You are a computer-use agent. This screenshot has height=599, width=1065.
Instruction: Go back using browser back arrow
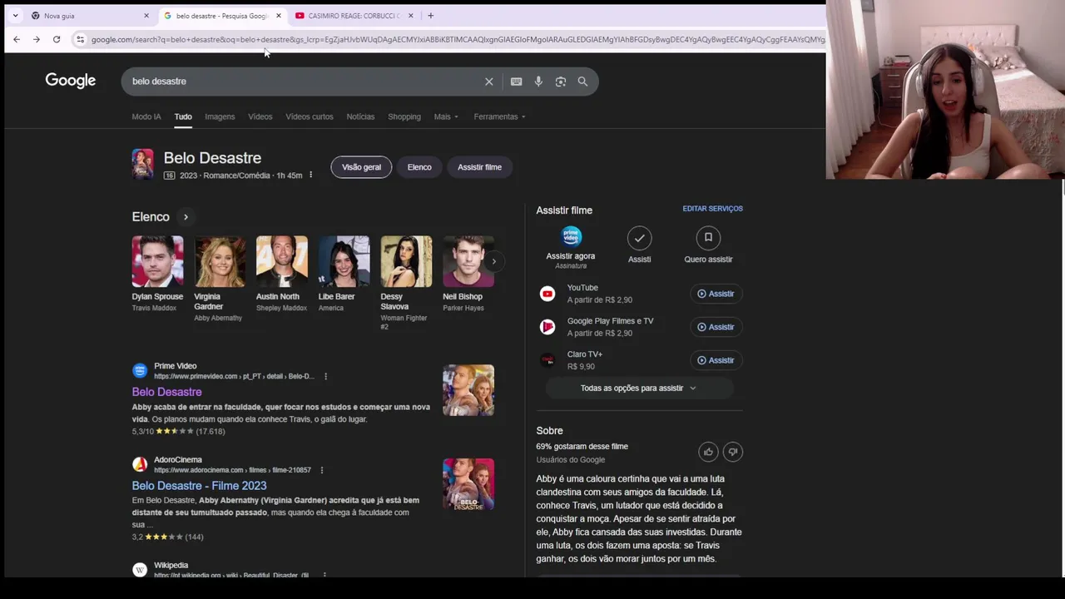pos(17,39)
